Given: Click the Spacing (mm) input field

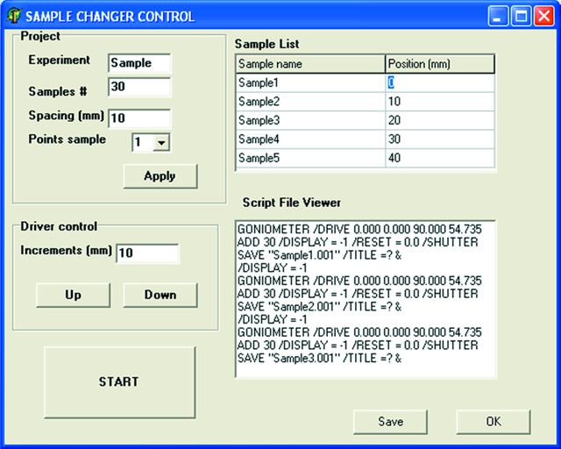Looking at the screenshot, I should click(139, 118).
